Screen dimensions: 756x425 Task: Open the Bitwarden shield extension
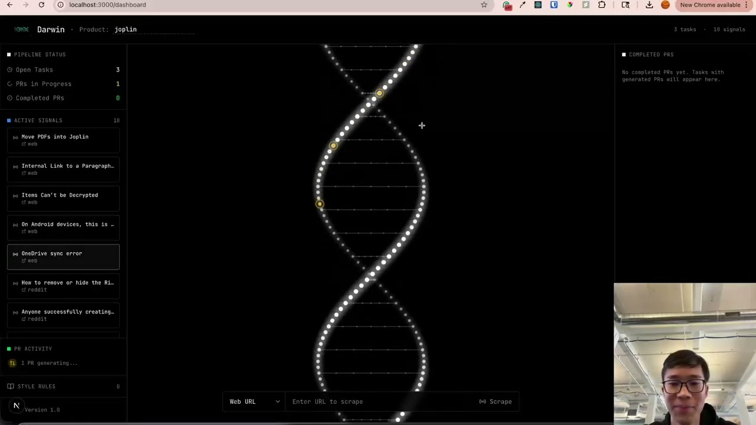click(554, 5)
